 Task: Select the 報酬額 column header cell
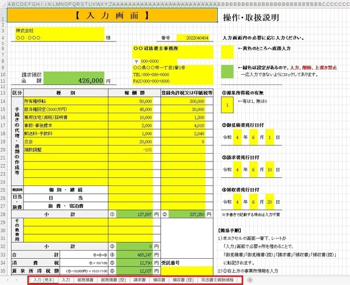click(x=135, y=93)
